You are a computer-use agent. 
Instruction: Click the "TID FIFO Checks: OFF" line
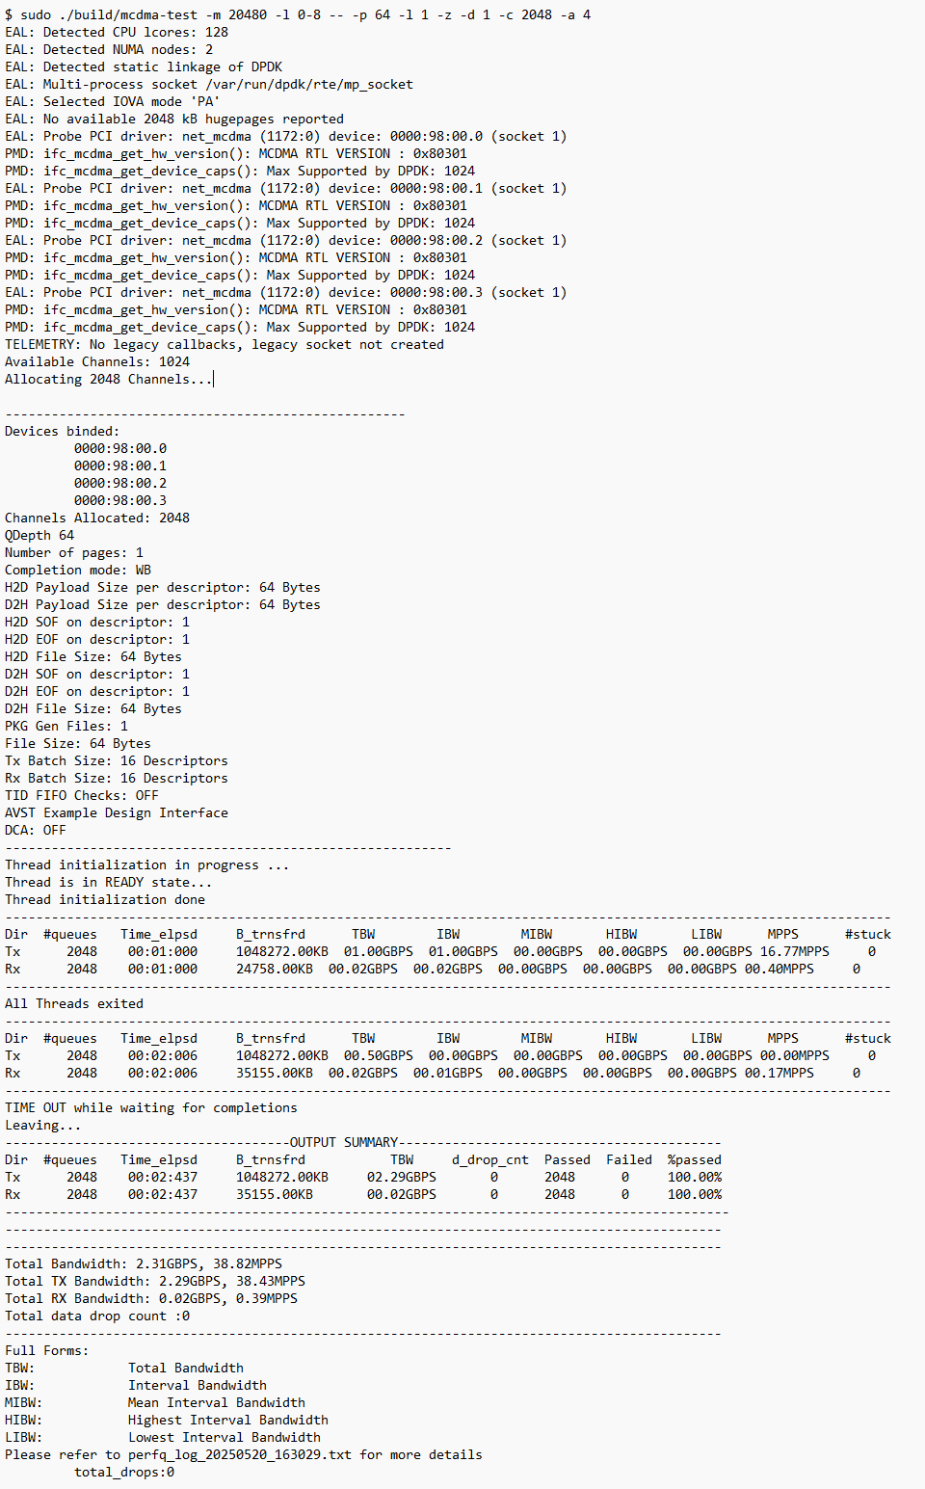[x=82, y=795]
